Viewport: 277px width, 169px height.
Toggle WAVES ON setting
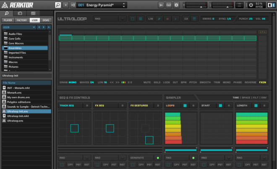tap(92, 82)
